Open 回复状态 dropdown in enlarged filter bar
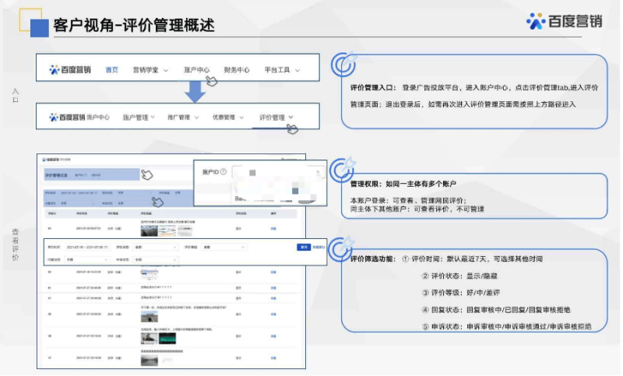The image size is (623, 376). pos(87,260)
